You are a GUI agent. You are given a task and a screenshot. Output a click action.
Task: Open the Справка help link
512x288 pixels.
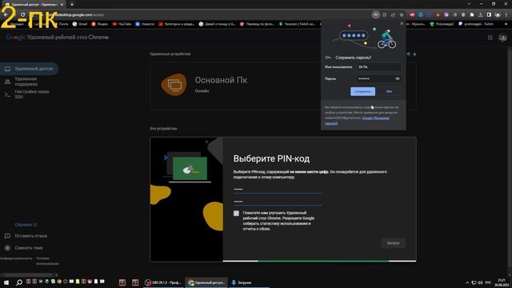(26, 225)
